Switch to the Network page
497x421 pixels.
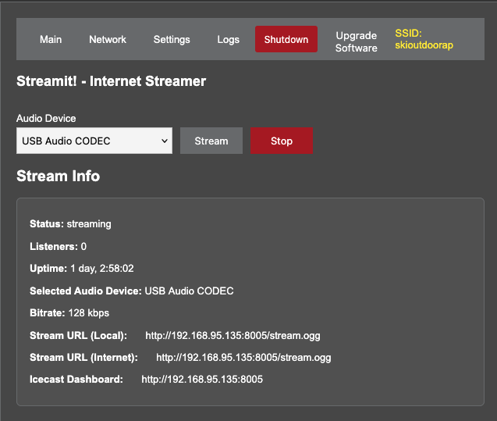pyautogui.click(x=108, y=39)
